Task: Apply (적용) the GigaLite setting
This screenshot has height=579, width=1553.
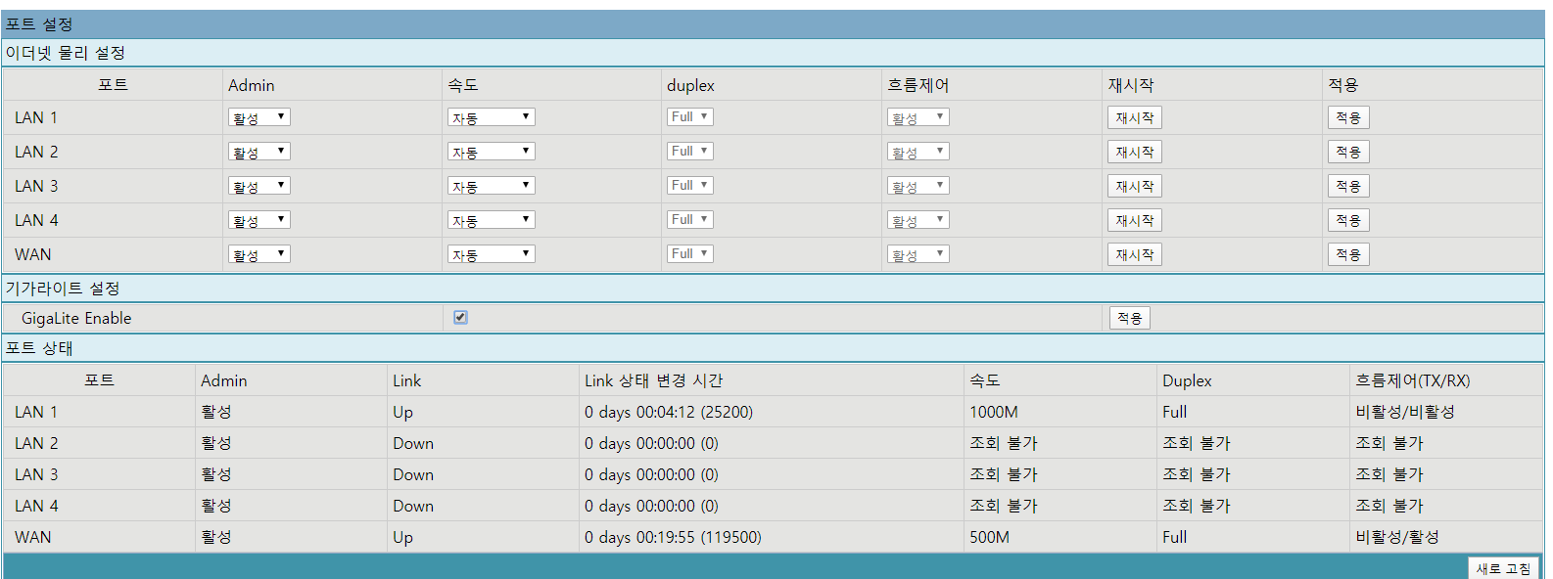Action: [x=1129, y=318]
